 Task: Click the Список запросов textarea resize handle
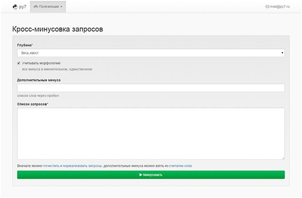283,158
